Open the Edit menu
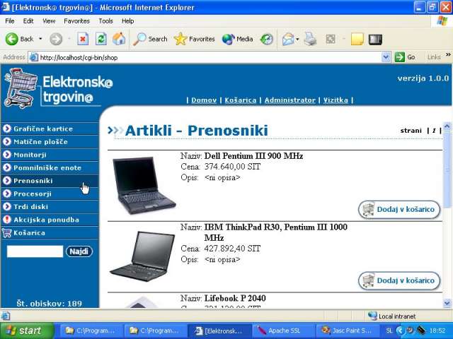 [x=28, y=21]
